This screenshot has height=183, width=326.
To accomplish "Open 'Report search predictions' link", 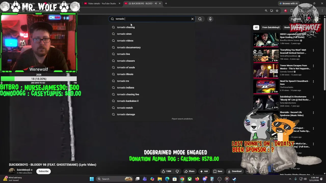I will (182, 119).
